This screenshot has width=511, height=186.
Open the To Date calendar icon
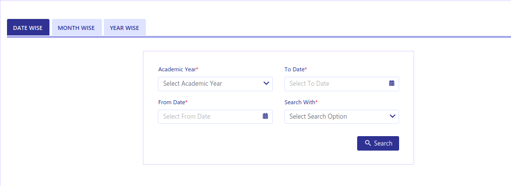(x=392, y=83)
